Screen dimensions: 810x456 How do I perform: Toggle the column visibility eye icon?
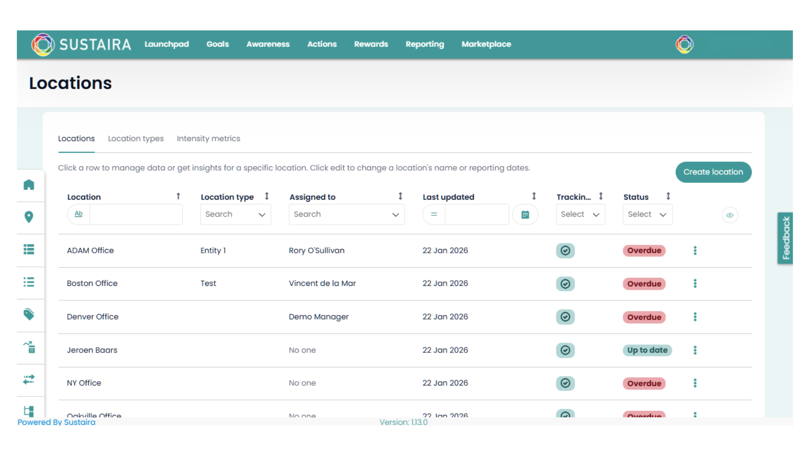(x=730, y=215)
